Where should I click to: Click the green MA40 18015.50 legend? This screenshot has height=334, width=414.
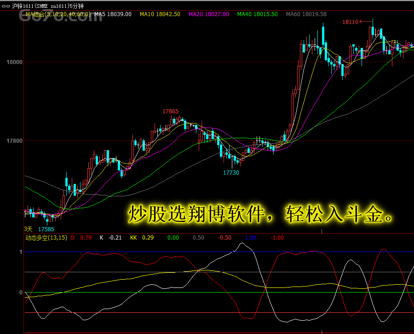257,14
